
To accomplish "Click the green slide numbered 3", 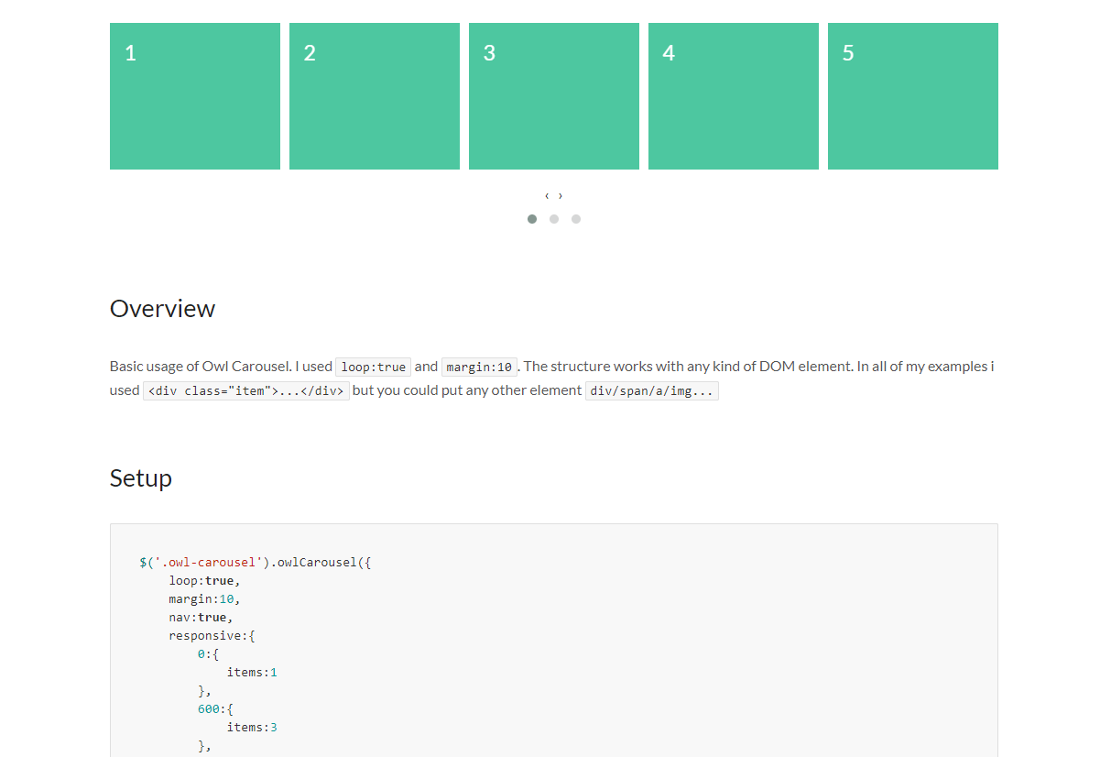I will click(x=553, y=95).
